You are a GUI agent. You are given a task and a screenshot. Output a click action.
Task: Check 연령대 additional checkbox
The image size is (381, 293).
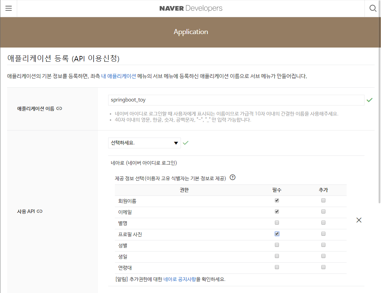(323, 267)
